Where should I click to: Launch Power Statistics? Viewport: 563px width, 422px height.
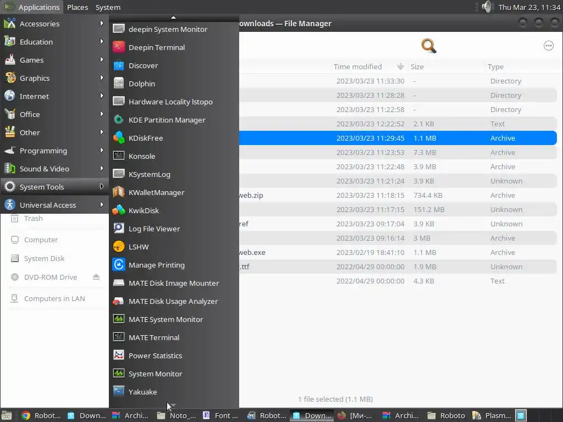coord(174,356)
